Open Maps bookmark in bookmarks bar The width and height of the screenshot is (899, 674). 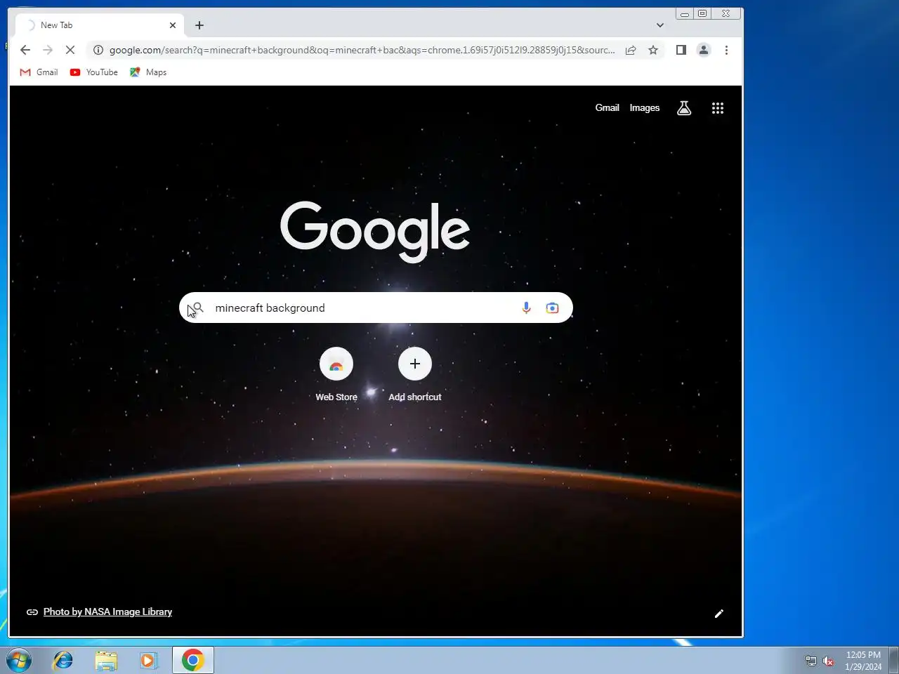[148, 72]
